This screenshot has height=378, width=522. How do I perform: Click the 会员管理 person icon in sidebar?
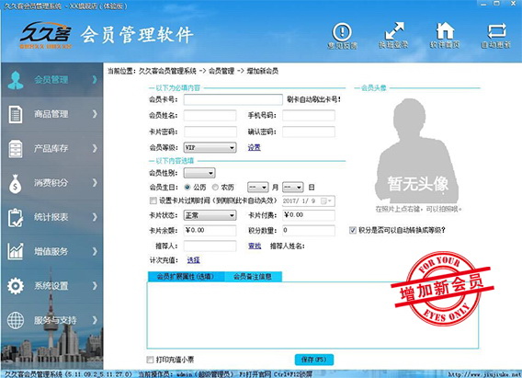[x=16, y=80]
